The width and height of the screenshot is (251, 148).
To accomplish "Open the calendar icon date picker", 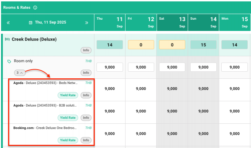I will (31, 22).
